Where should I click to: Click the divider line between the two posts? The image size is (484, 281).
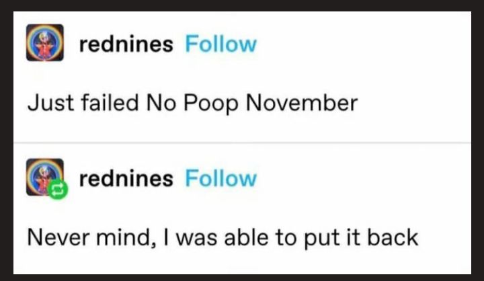point(242,143)
